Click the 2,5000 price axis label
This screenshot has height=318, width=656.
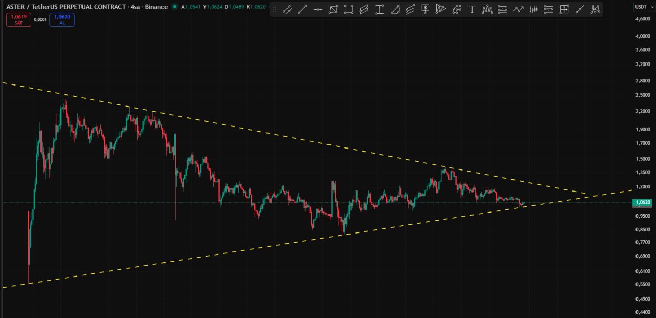(x=643, y=95)
